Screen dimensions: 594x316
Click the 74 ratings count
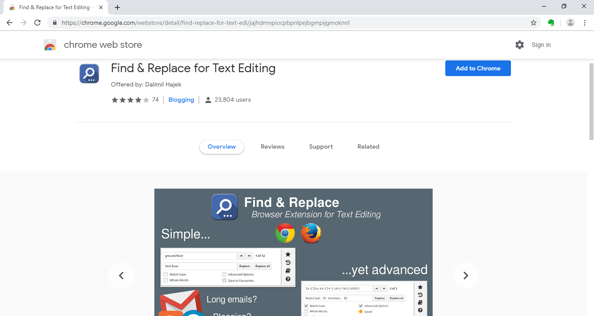click(155, 100)
